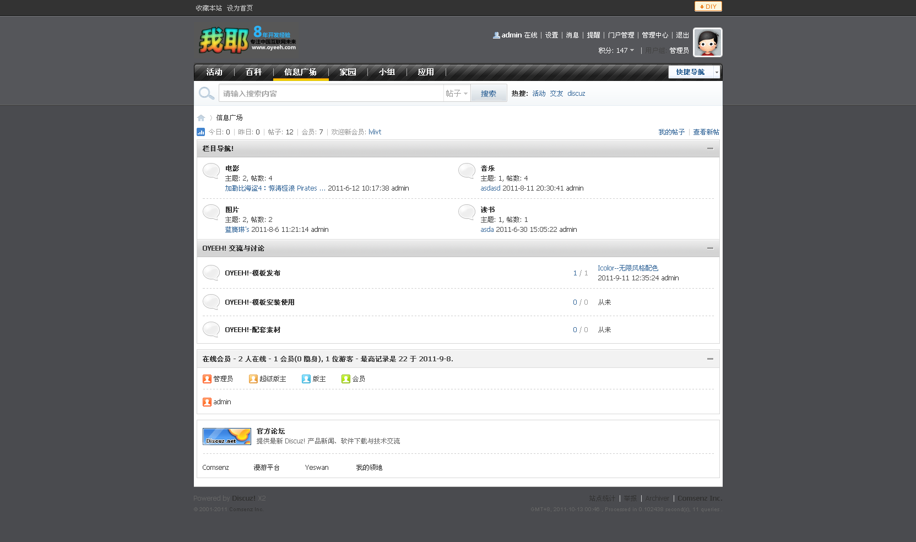The height and width of the screenshot is (542, 916).
Task: Open the 加勒比海盗4 post link
Action: click(275, 188)
